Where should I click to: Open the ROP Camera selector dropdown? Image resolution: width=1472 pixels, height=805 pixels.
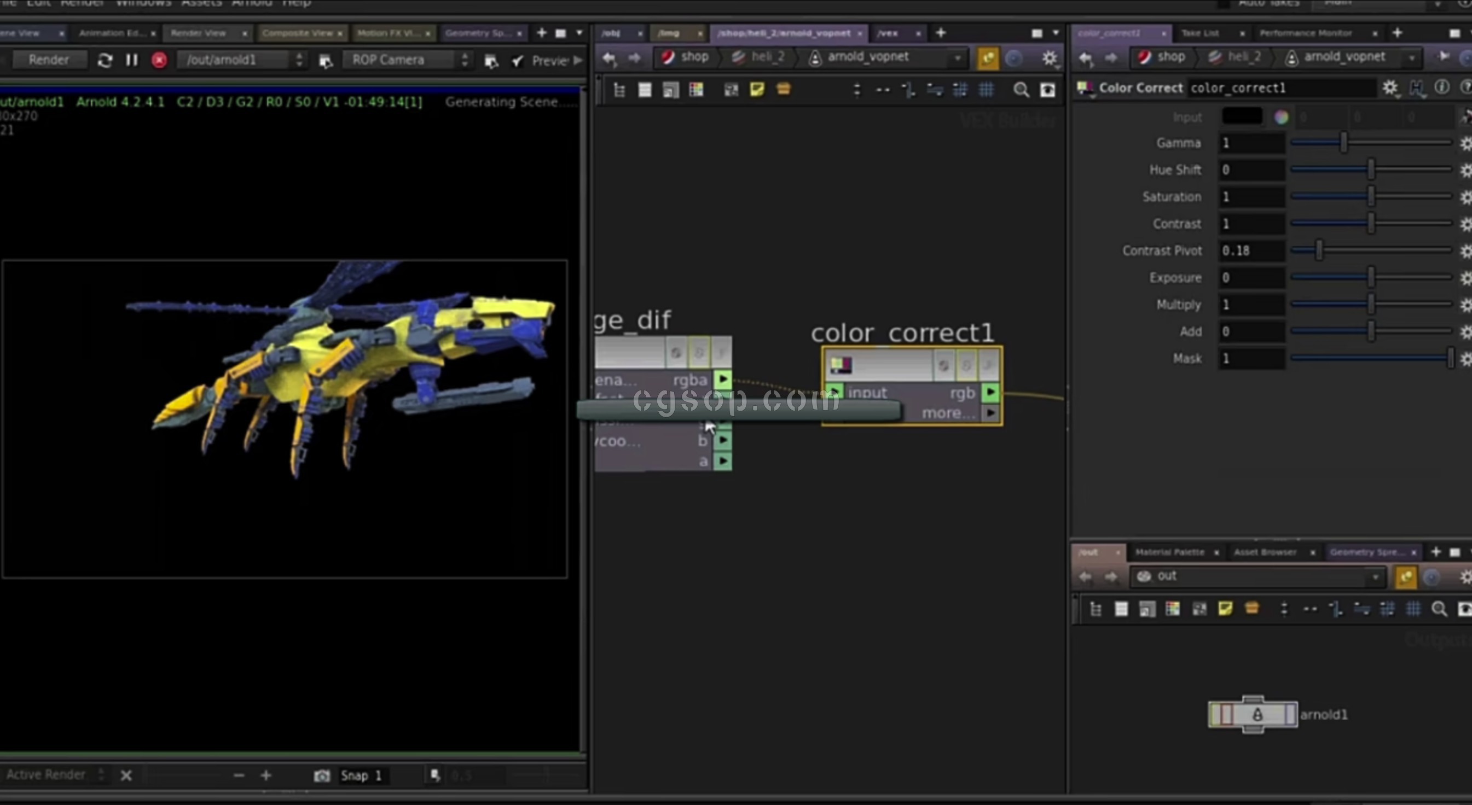click(x=465, y=60)
